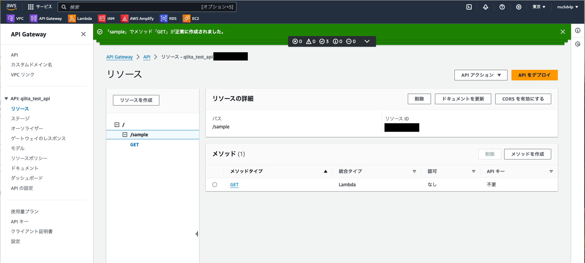The width and height of the screenshot is (585, 263).
Task: Open the Lambda shortcut in favorites bar
Action: pyautogui.click(x=80, y=19)
